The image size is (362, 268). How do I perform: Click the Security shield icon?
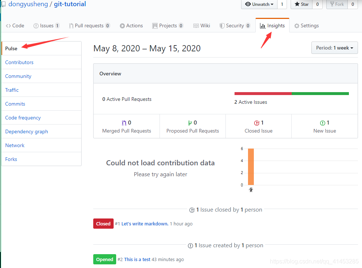222,26
